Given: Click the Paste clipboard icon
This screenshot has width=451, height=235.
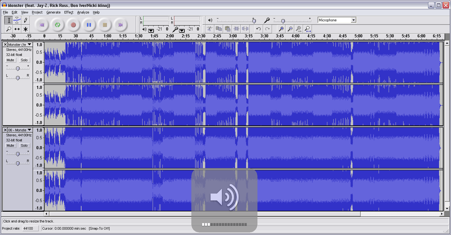Looking at the screenshot, I should [x=227, y=29].
